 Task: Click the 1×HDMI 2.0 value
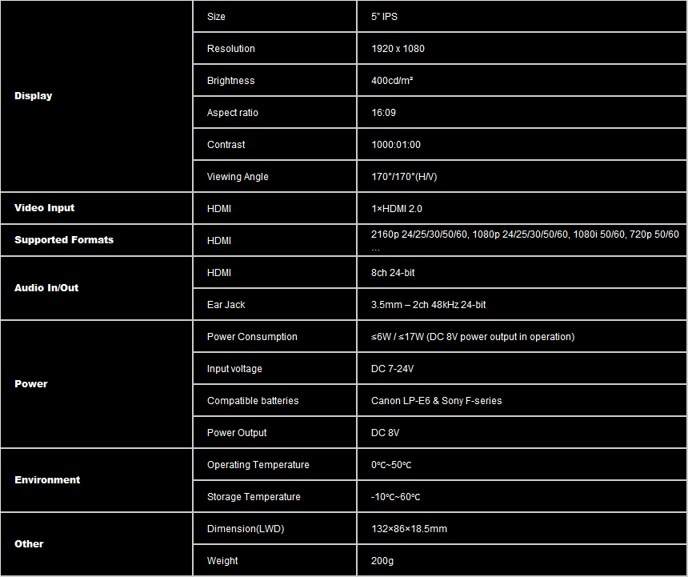(x=397, y=209)
